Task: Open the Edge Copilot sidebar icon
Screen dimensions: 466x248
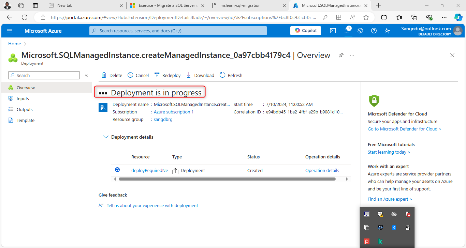Action: 458,17
